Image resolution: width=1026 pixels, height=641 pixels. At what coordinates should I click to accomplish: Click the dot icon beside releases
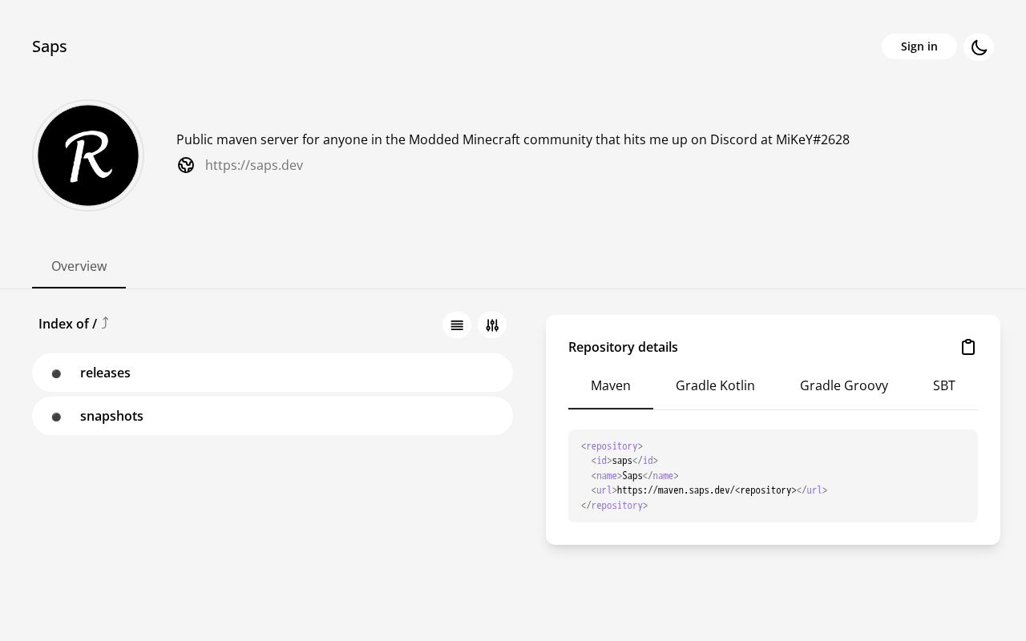(56, 373)
